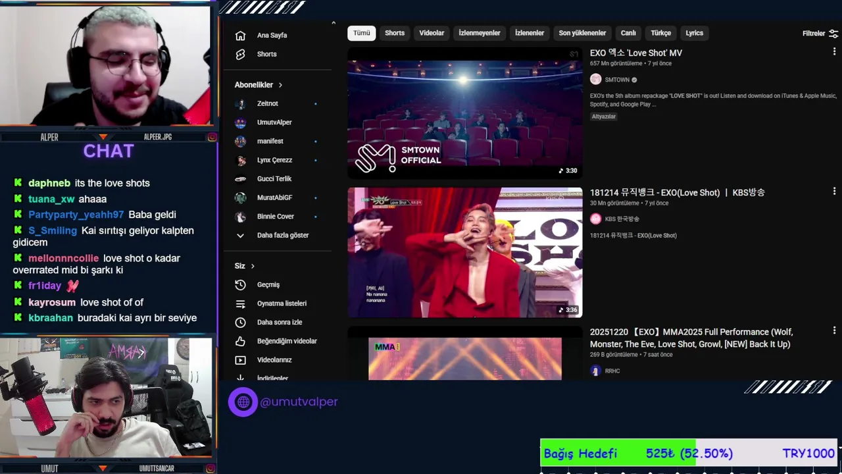Screen dimensions: 842x474
Task: Open SMTOWN Official Love Shot thumbnail
Action: pyautogui.click(x=465, y=113)
